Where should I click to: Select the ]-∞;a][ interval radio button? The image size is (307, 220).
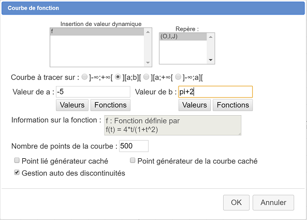pos(178,77)
